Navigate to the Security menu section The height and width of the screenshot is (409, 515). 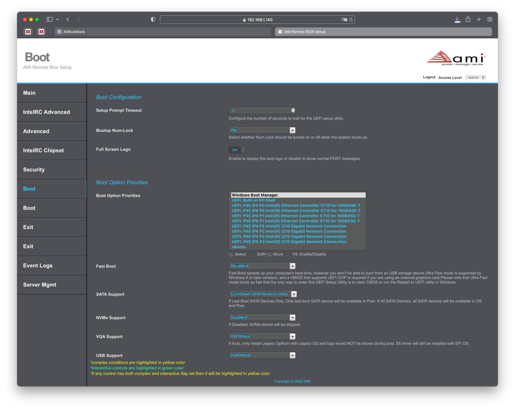(x=52, y=170)
